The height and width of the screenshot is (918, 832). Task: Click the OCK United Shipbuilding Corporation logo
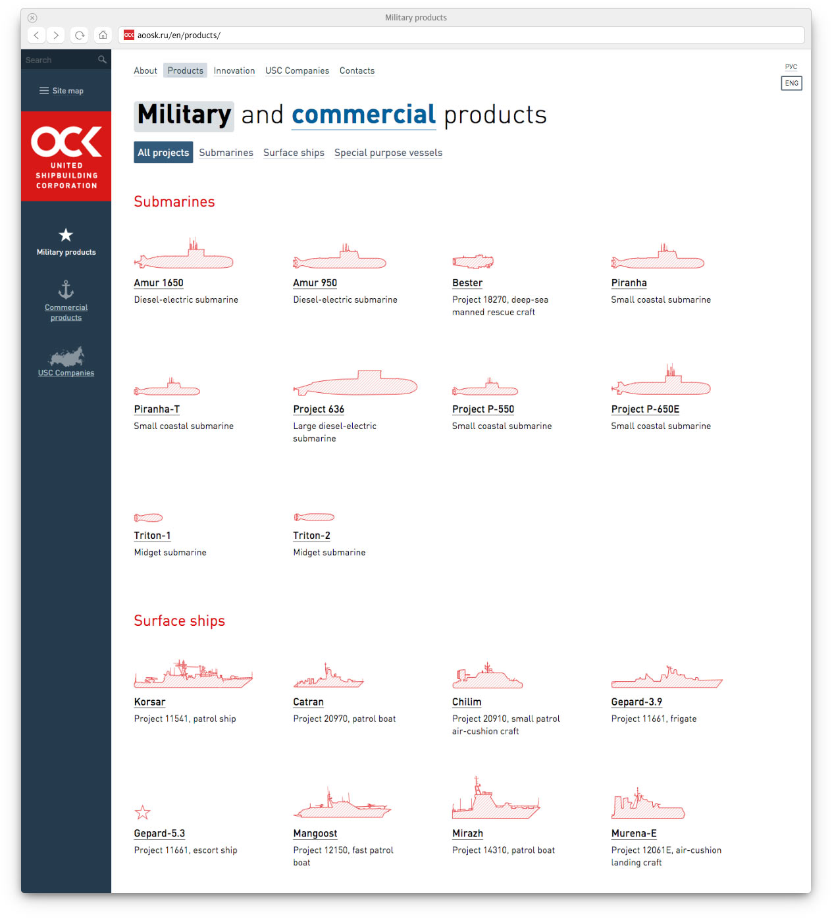click(x=66, y=157)
